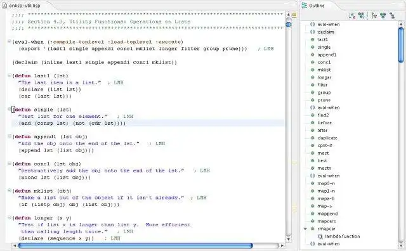Click the green dot icon beside mapcars
The image size is (406, 251).
pyautogui.click(x=313, y=221)
